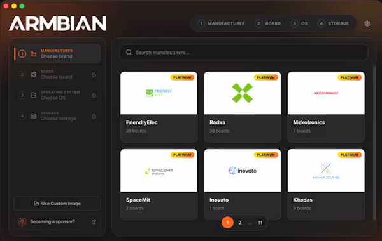Click the lock icon on the Board step

click(94, 74)
